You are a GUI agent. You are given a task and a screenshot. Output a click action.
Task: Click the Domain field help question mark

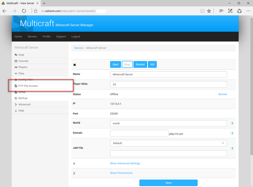(232, 133)
